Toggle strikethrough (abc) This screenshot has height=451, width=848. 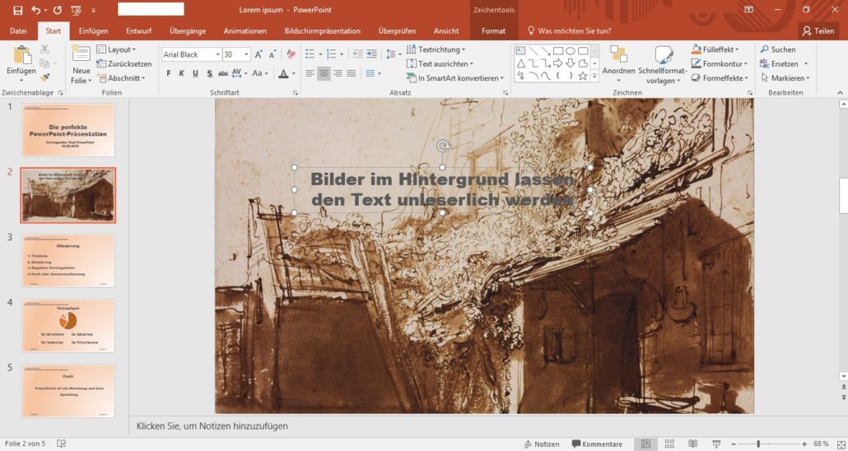point(223,73)
